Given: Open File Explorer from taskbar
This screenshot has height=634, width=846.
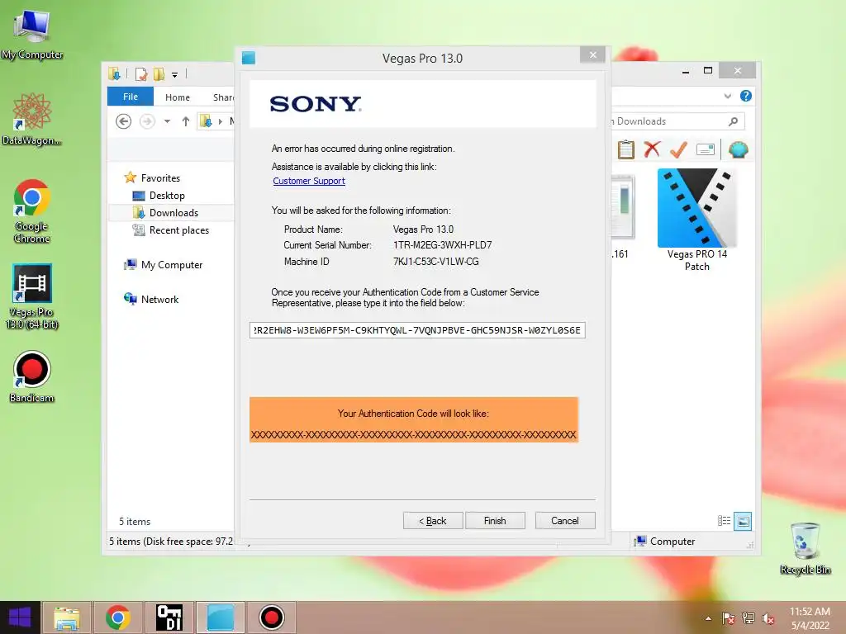Looking at the screenshot, I should (67, 617).
